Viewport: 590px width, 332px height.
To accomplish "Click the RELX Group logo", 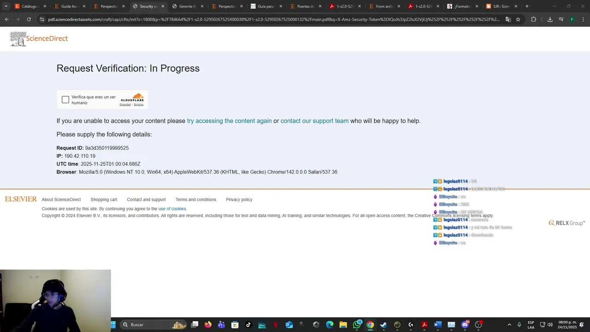I will click(566, 223).
